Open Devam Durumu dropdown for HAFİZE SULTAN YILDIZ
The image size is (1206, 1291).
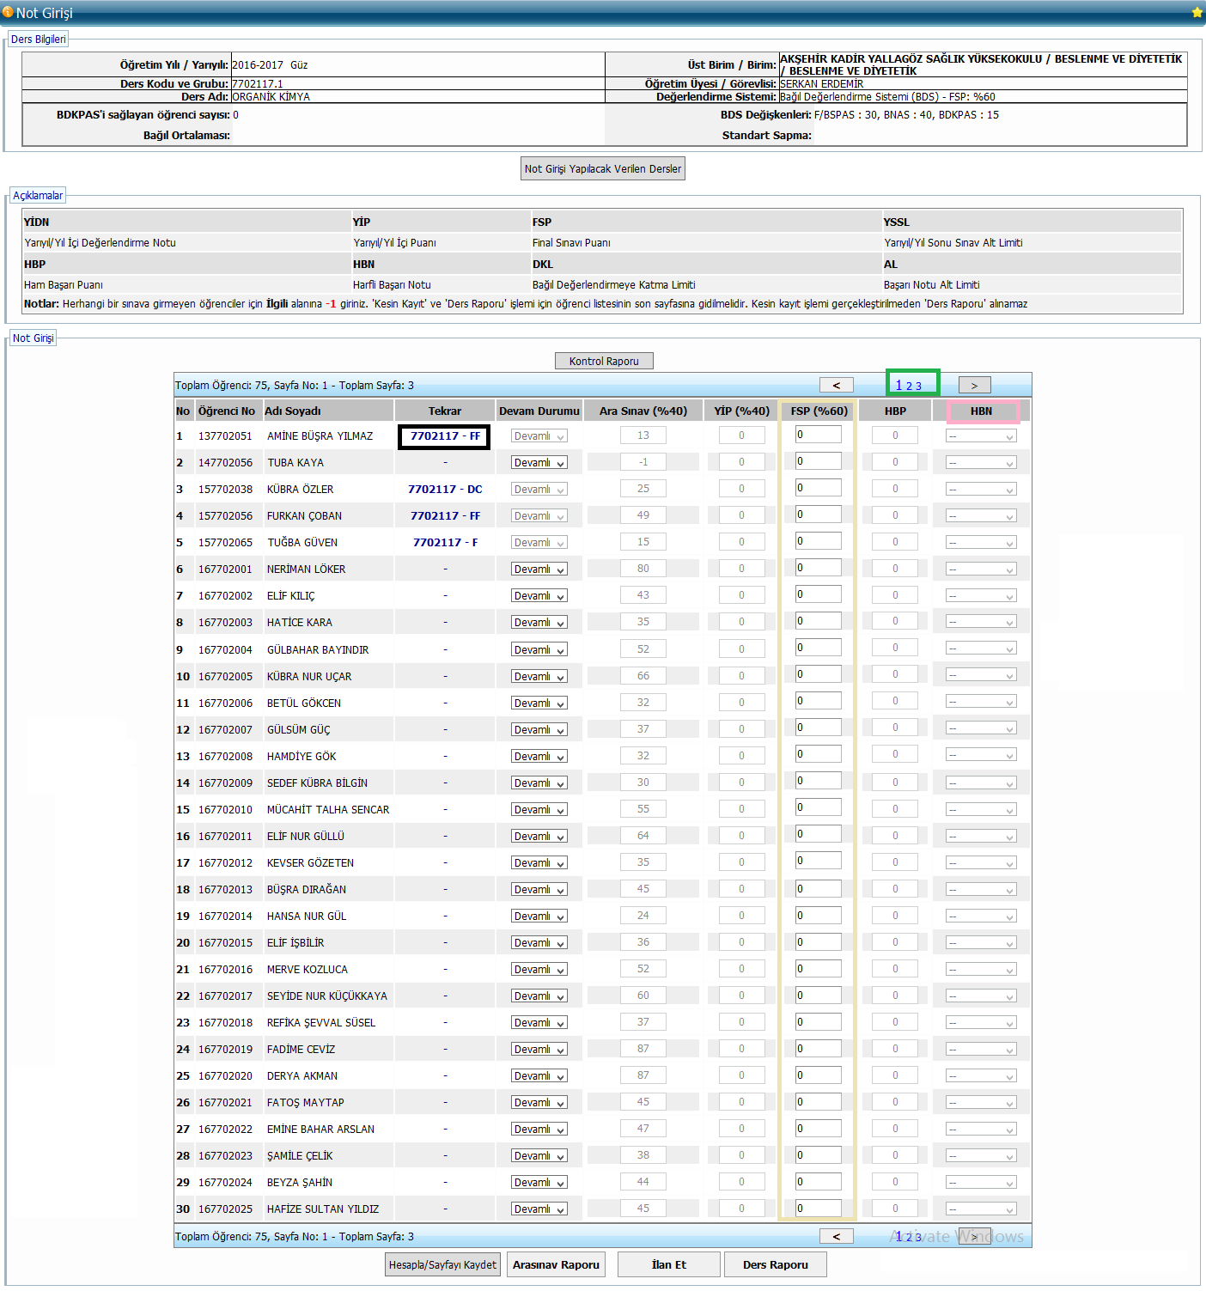click(x=539, y=1209)
